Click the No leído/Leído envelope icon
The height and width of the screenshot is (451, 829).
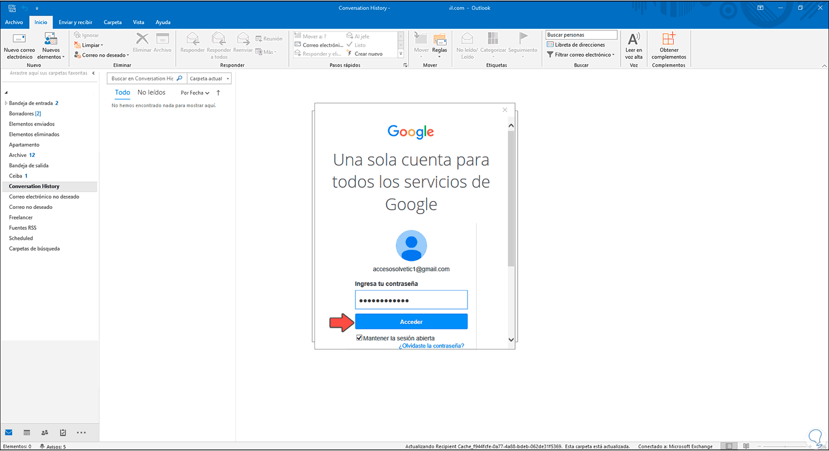467,38
